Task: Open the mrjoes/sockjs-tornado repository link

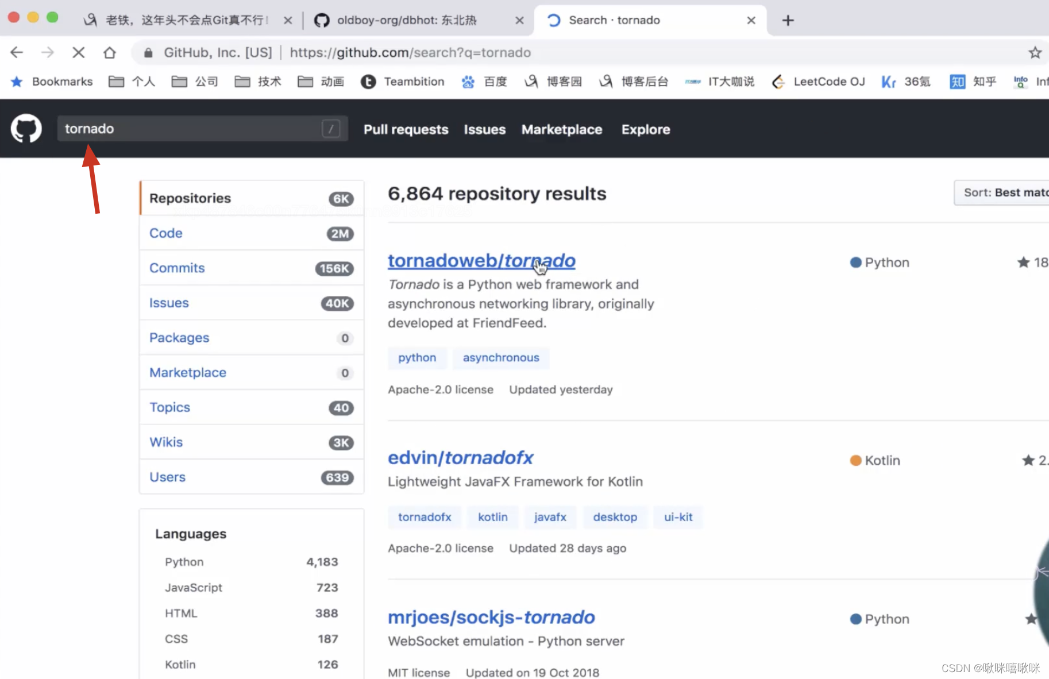Action: pos(491,618)
